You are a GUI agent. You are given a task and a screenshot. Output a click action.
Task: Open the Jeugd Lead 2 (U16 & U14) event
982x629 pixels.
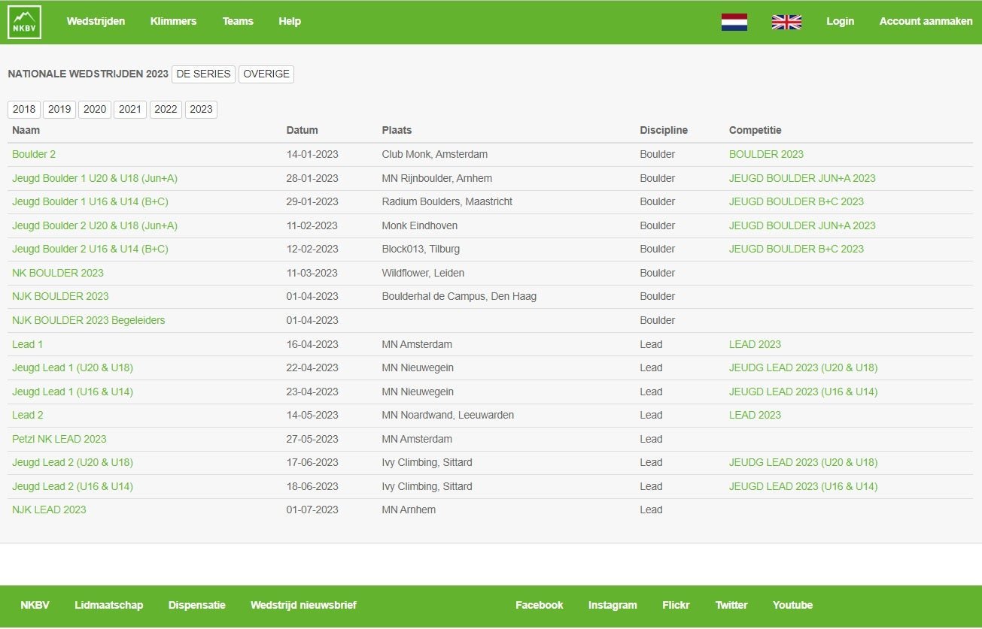(72, 486)
